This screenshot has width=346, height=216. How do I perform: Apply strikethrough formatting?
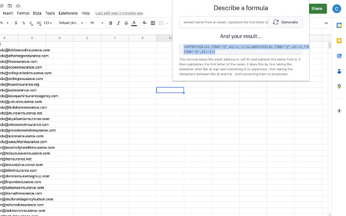(126, 23)
